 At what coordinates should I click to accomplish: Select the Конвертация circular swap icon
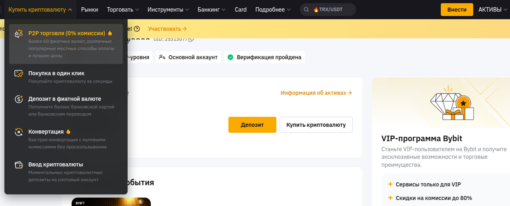[18, 132]
